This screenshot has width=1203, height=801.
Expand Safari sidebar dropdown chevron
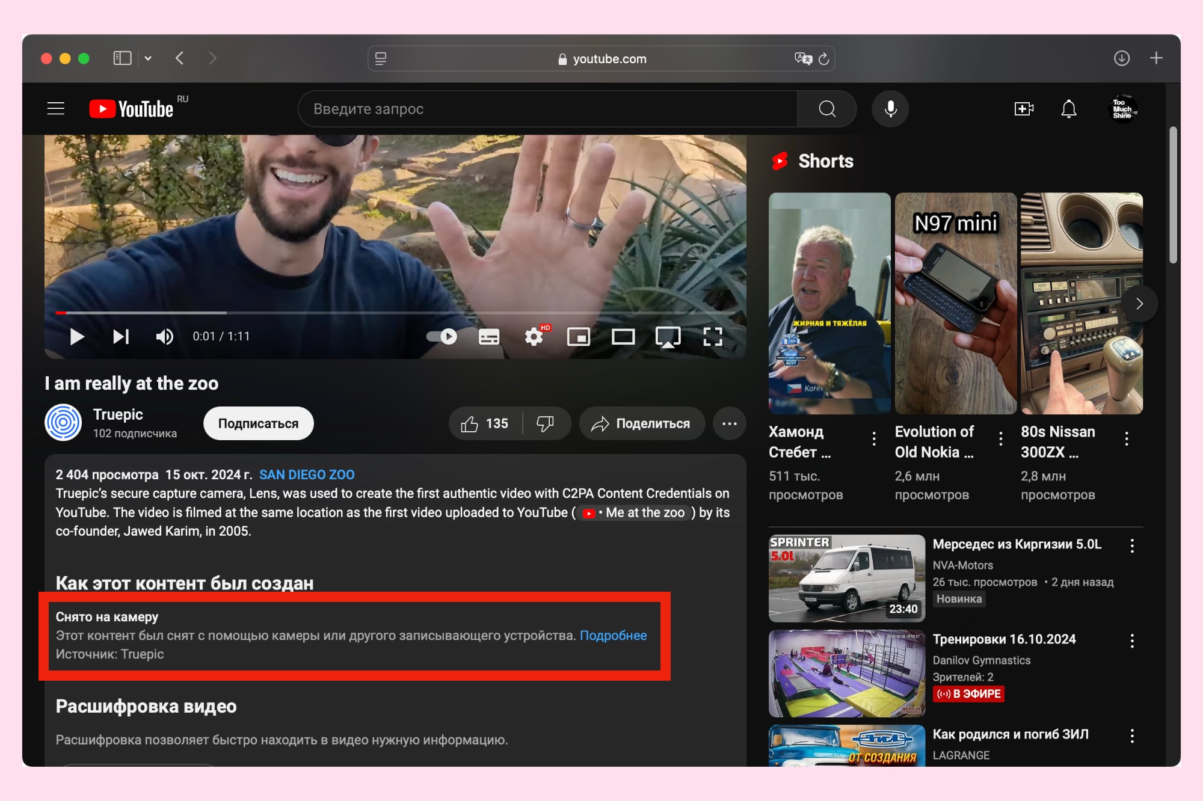point(148,58)
